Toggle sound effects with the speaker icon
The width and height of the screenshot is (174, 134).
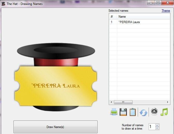tap(154, 111)
